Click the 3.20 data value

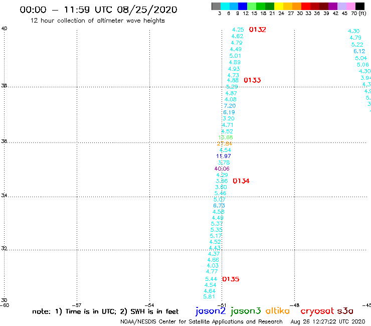tap(228, 118)
